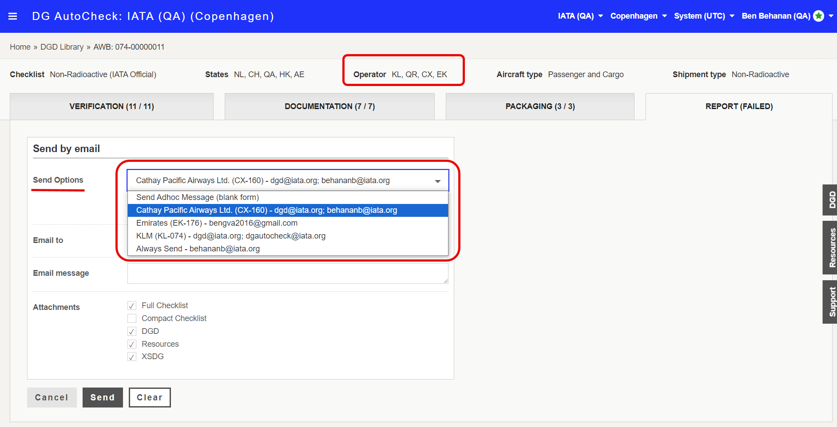Enable the Compact Checklist attachment
The height and width of the screenshot is (427, 837).
click(x=132, y=318)
